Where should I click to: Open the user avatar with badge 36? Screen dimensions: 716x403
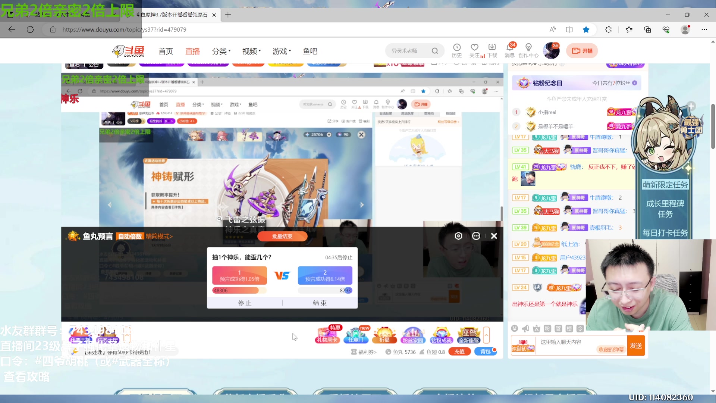point(551,51)
